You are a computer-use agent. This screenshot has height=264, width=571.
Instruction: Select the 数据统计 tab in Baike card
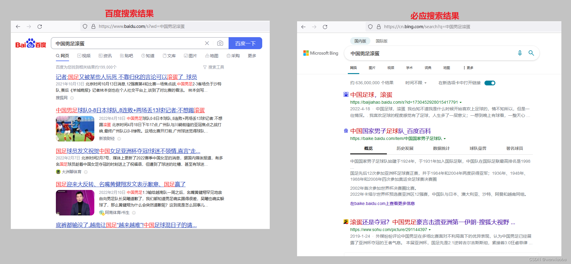(x=441, y=148)
